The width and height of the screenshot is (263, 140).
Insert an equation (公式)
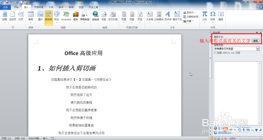tap(205, 17)
